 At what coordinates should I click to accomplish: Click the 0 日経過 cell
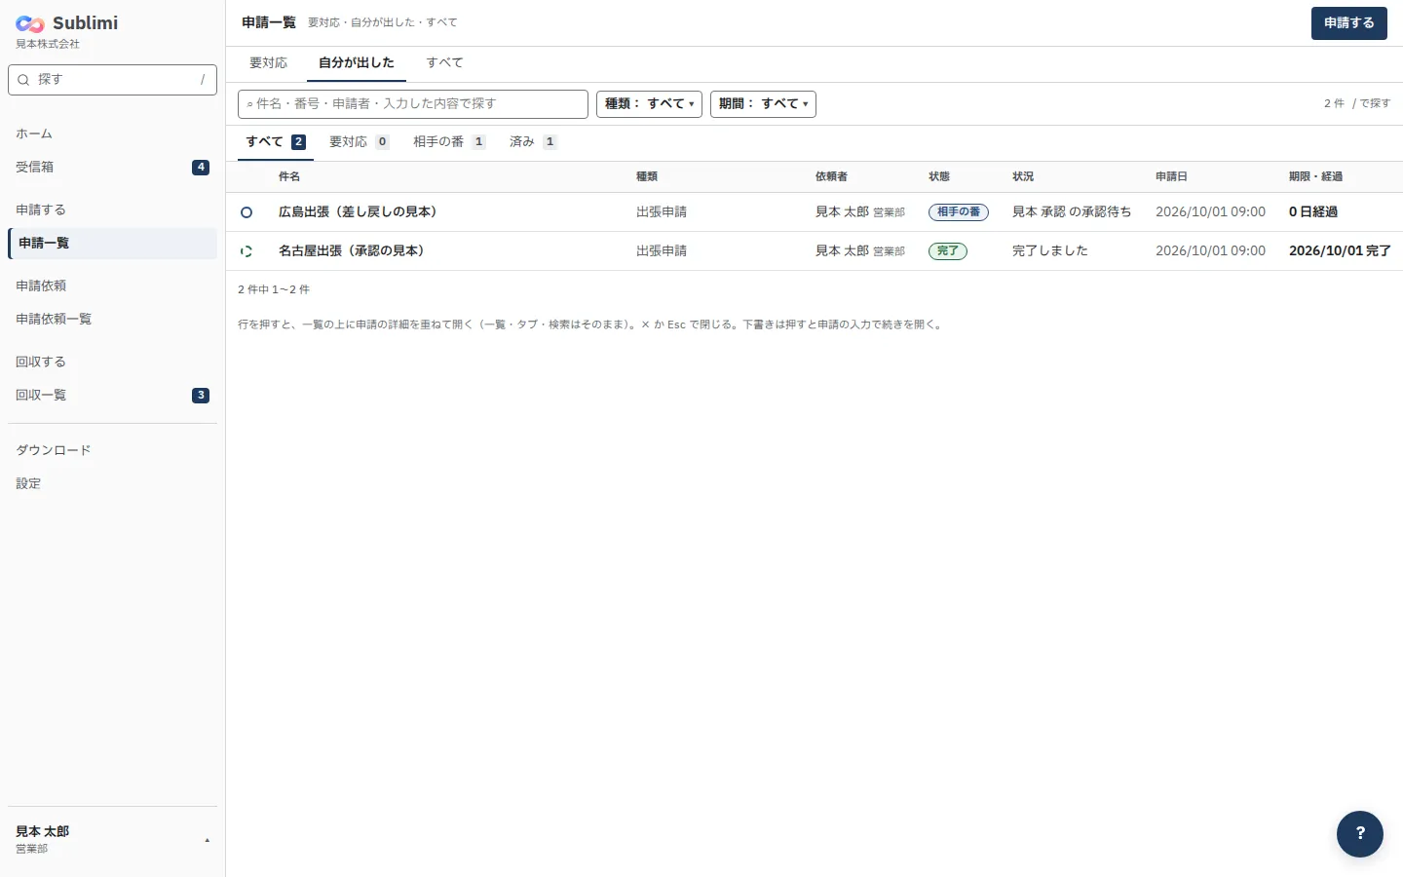pos(1313,212)
